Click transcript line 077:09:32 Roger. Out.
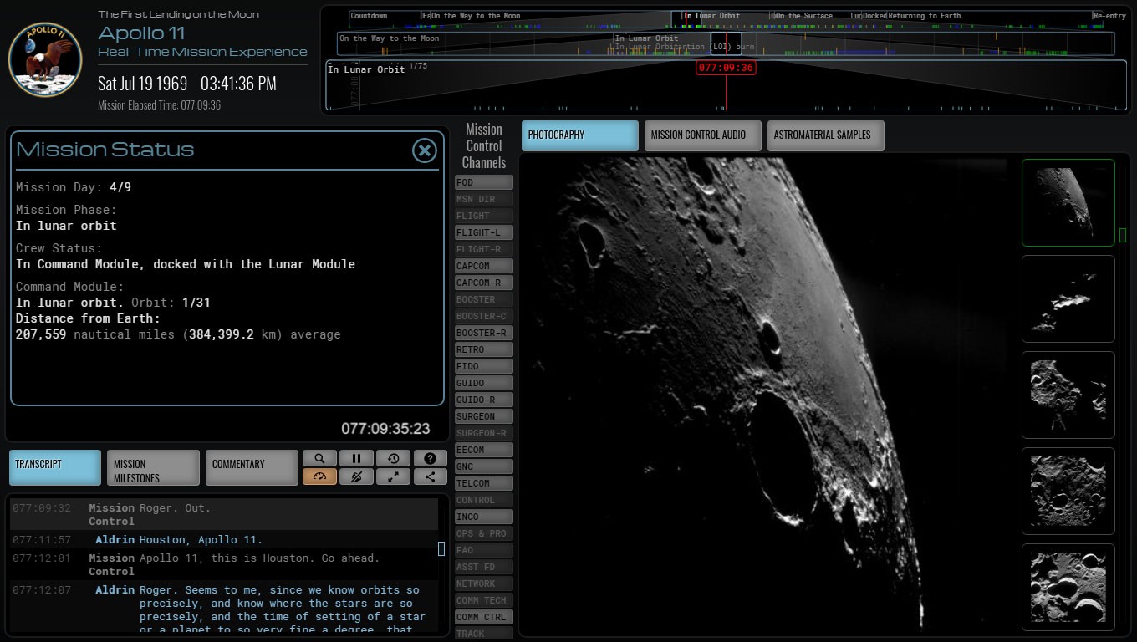Screen dimensions: 1137x642 [224, 514]
